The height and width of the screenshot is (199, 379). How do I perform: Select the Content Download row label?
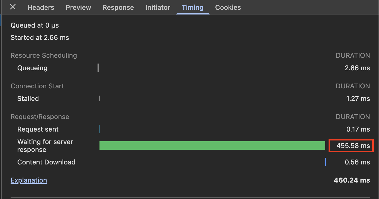pos(46,162)
